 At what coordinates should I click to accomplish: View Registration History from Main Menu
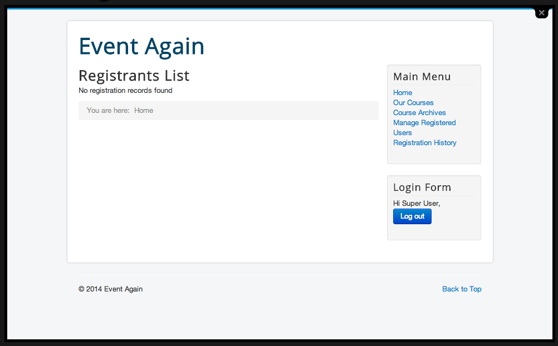[x=424, y=143]
